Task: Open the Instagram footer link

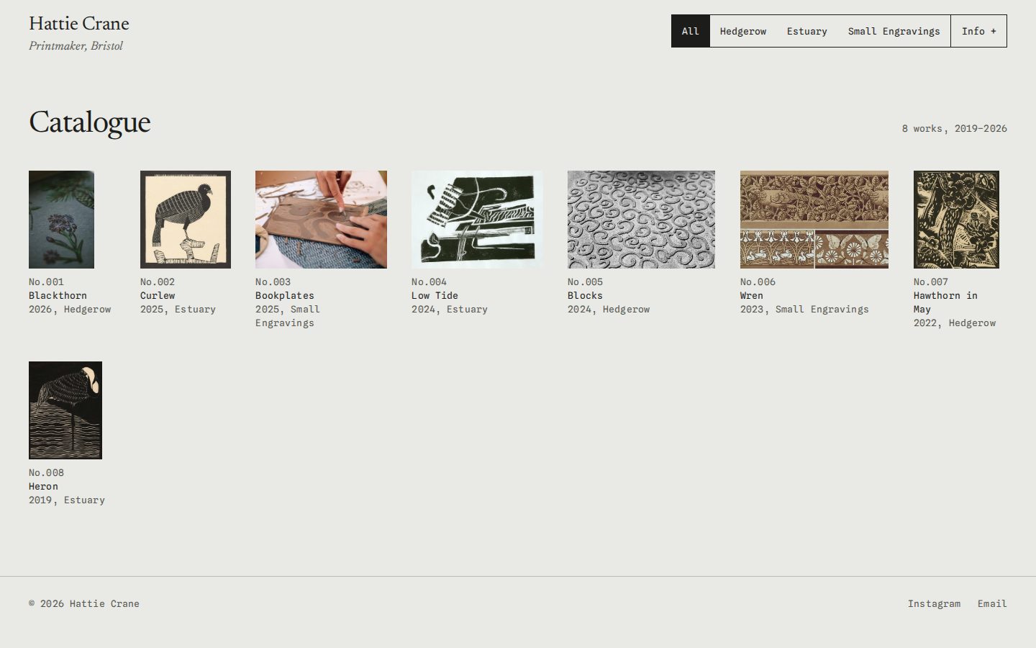Action: pyautogui.click(x=934, y=603)
